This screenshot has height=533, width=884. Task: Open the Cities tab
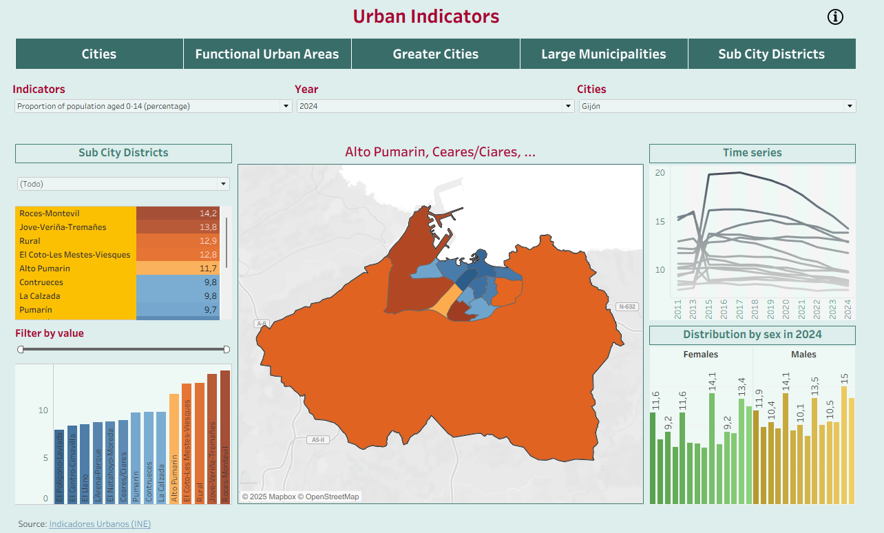pyautogui.click(x=99, y=54)
